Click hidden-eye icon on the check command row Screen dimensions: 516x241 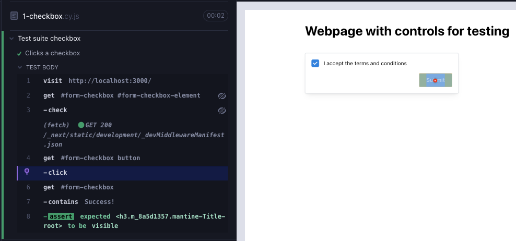[x=221, y=110]
